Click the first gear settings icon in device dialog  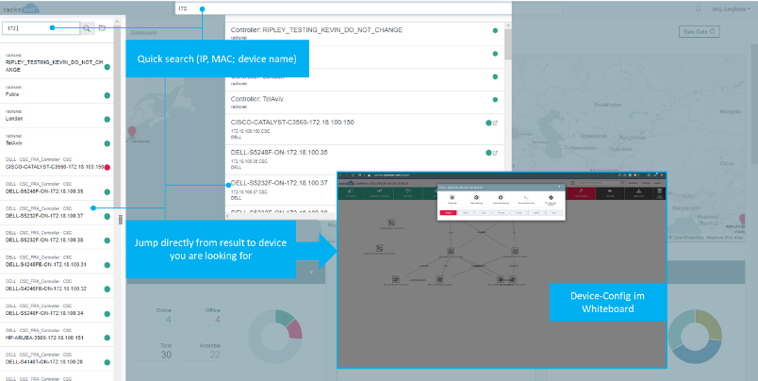(477, 198)
